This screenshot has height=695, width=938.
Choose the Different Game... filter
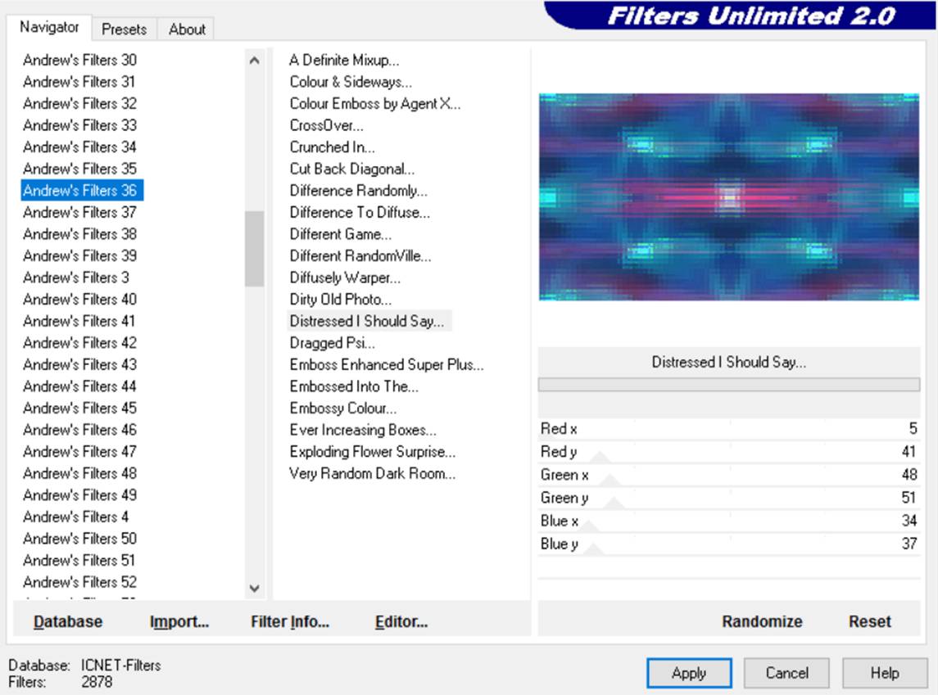click(x=341, y=233)
